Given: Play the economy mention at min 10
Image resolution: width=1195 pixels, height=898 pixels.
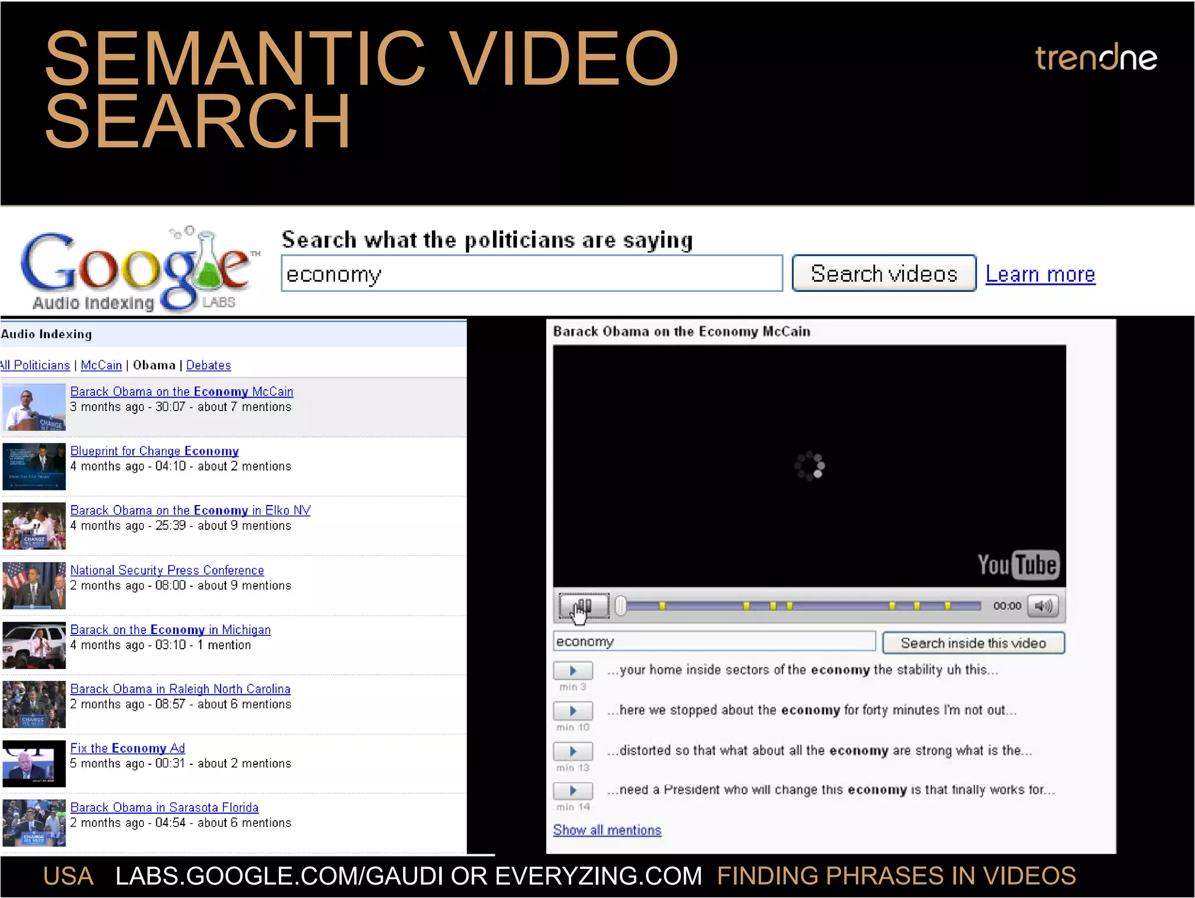Looking at the screenshot, I should point(573,711).
